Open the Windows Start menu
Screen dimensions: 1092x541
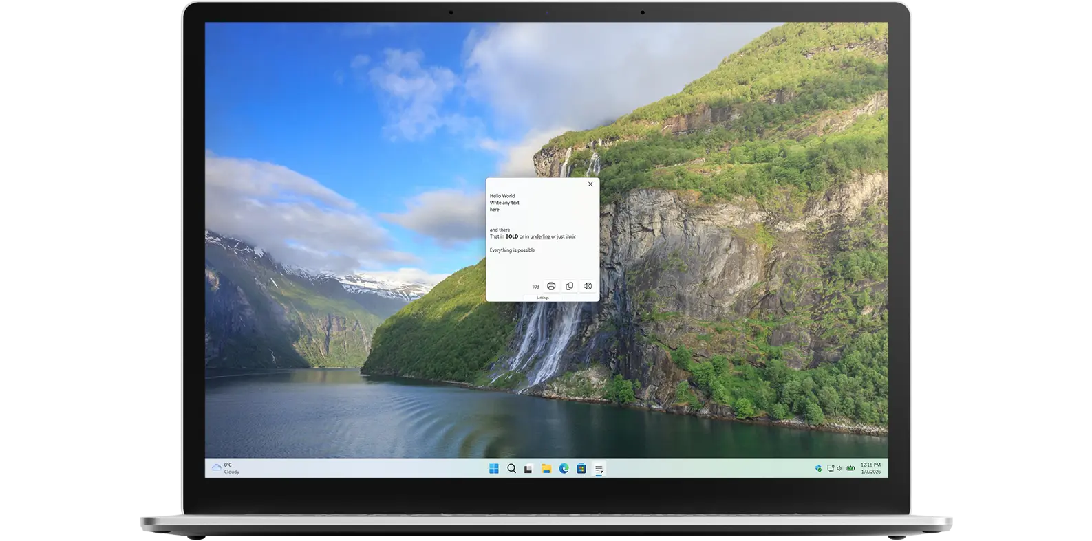click(x=493, y=469)
